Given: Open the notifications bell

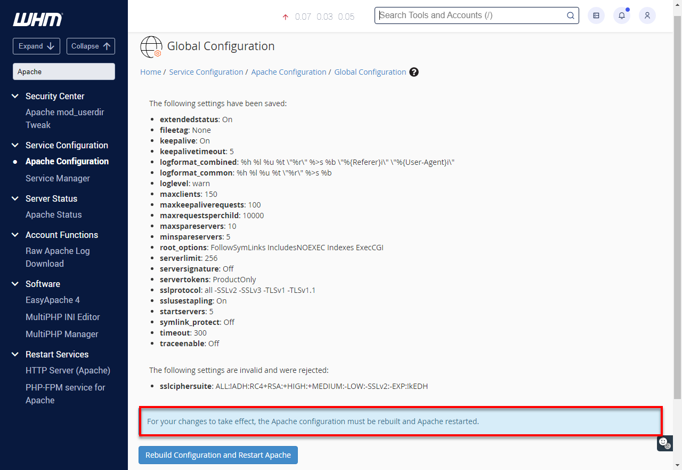Looking at the screenshot, I should 621,15.
